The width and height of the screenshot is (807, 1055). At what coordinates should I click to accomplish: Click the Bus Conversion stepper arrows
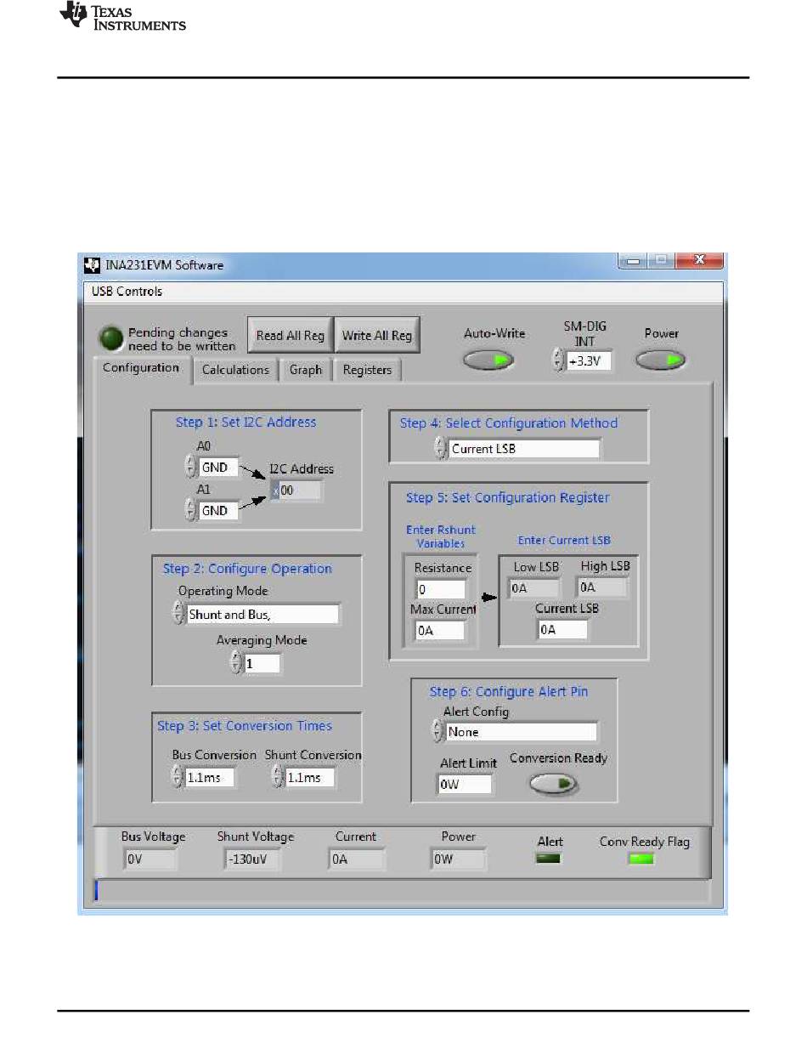(x=178, y=776)
